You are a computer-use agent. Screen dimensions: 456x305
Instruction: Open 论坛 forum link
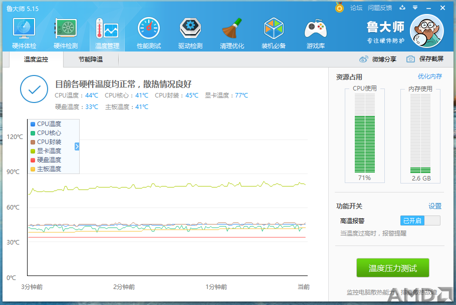[x=356, y=8]
